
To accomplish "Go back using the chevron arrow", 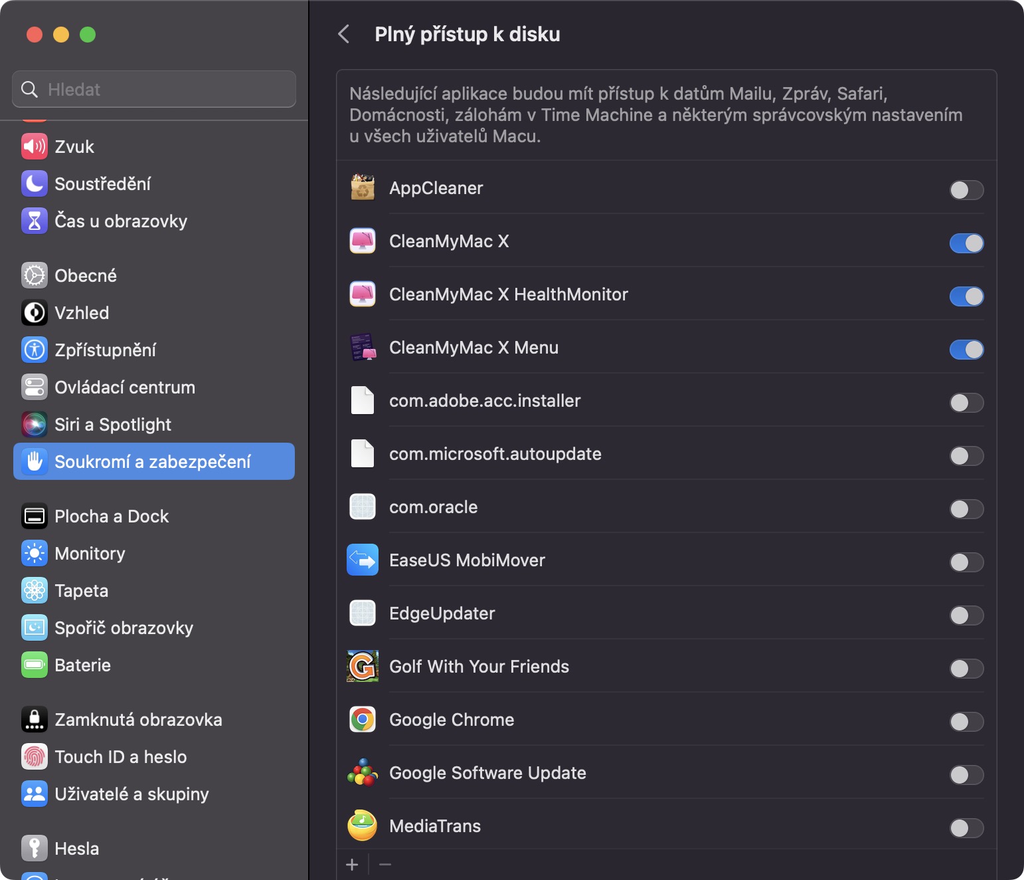I will (x=344, y=35).
